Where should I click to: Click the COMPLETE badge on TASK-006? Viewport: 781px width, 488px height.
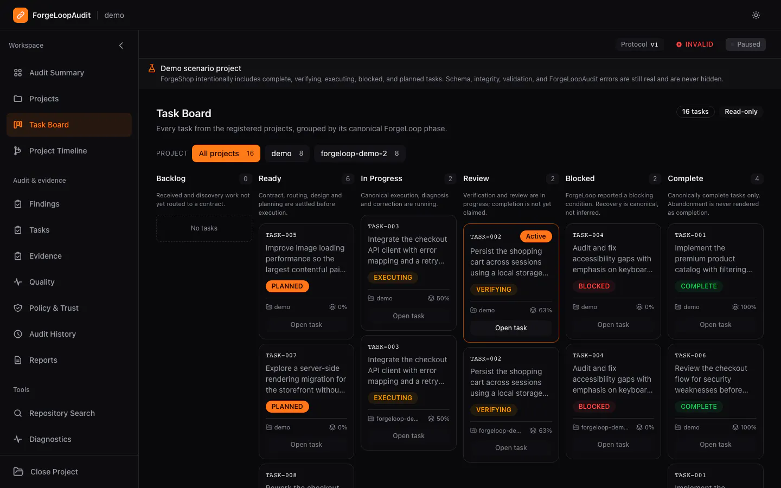pos(699,407)
